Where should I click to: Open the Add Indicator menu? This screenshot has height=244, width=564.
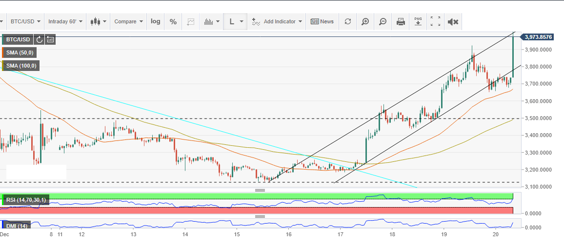point(277,21)
